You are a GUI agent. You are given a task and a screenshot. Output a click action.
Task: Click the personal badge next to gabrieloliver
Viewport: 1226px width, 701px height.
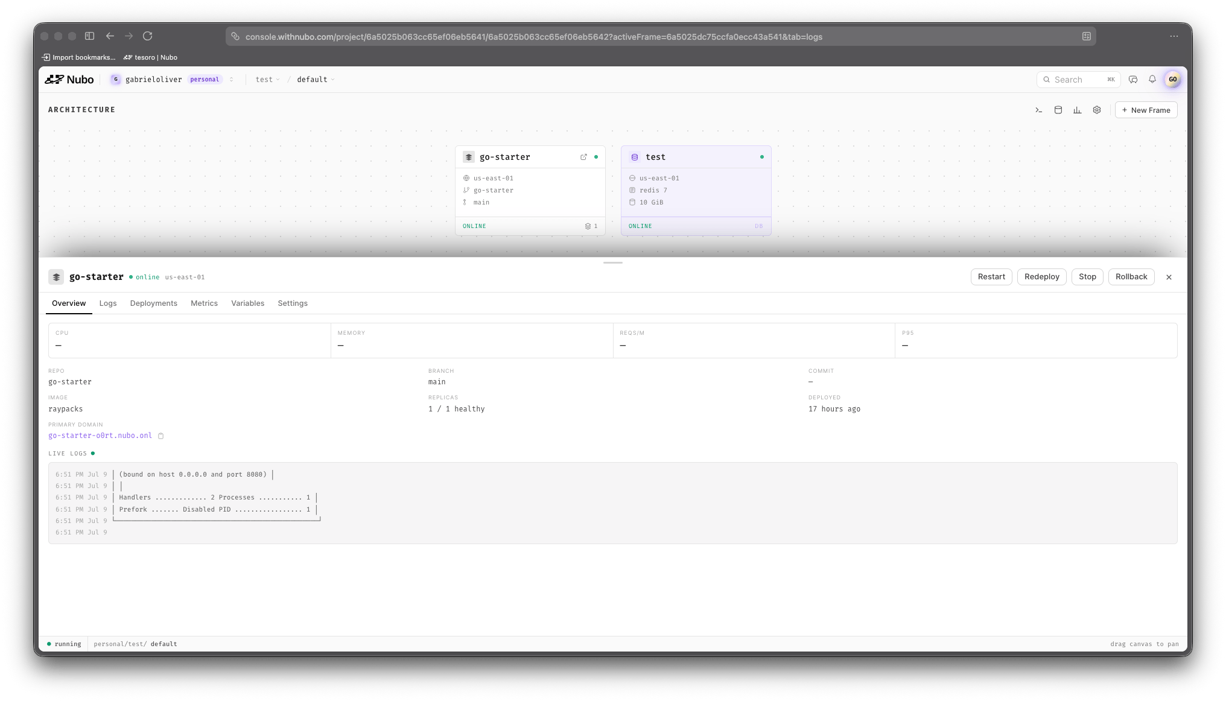point(205,80)
